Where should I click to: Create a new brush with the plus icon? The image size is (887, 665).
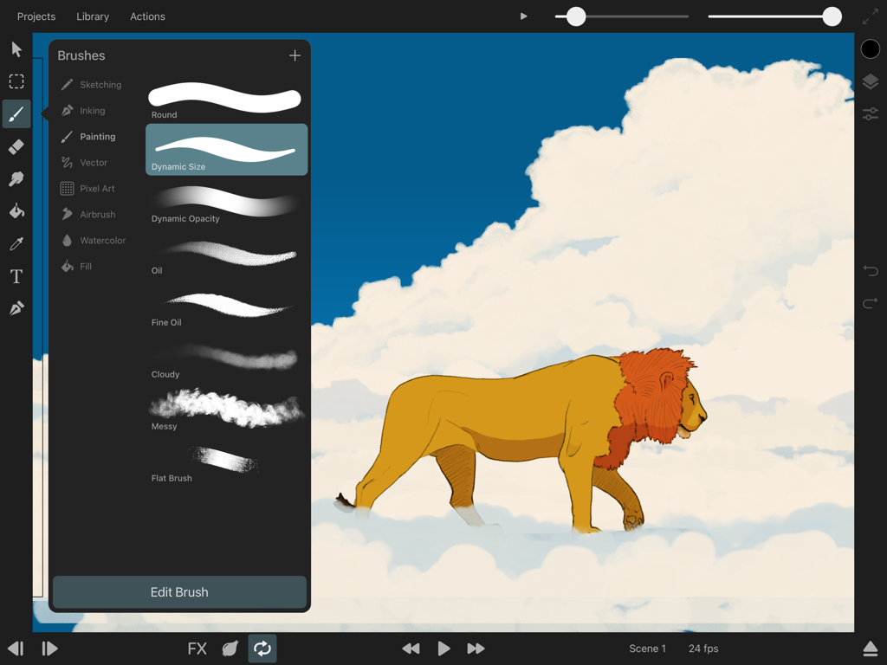pyautogui.click(x=295, y=55)
